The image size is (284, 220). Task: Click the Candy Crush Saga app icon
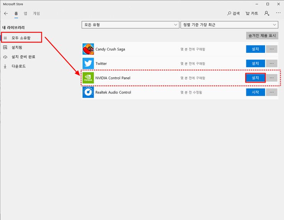88,49
